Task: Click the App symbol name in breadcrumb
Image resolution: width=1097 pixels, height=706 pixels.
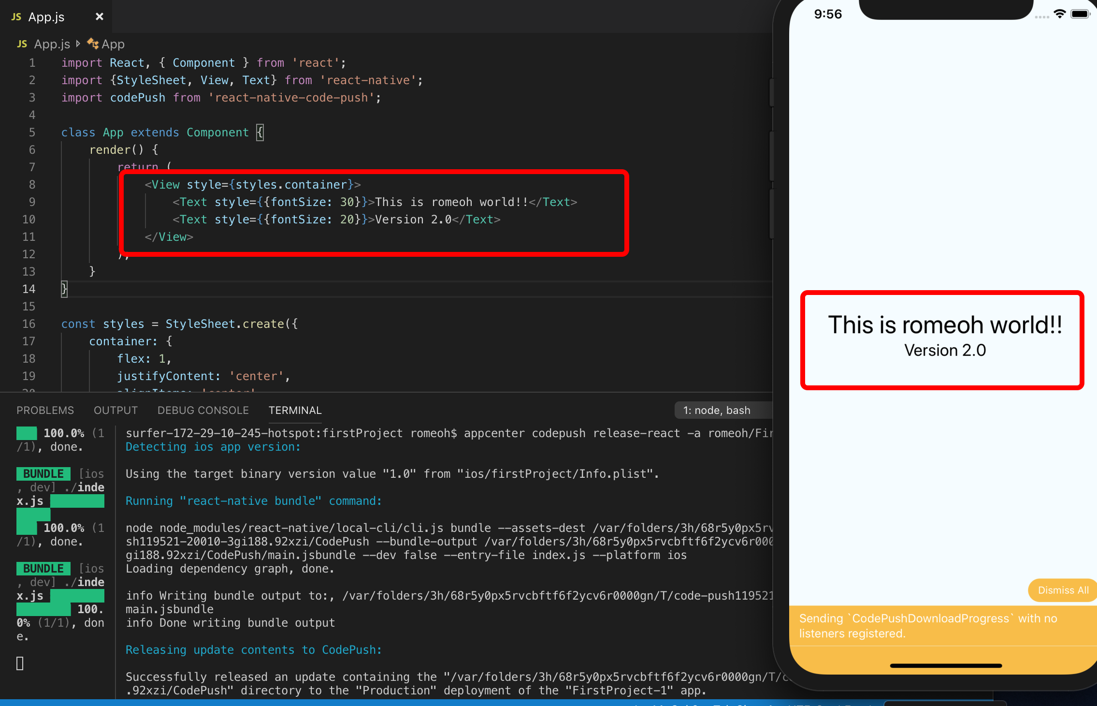Action: (x=113, y=44)
